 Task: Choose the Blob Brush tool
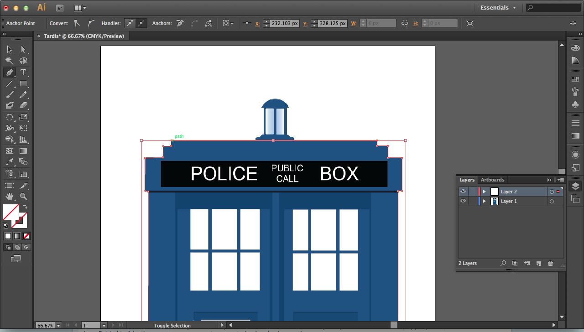pyautogui.click(x=10, y=105)
